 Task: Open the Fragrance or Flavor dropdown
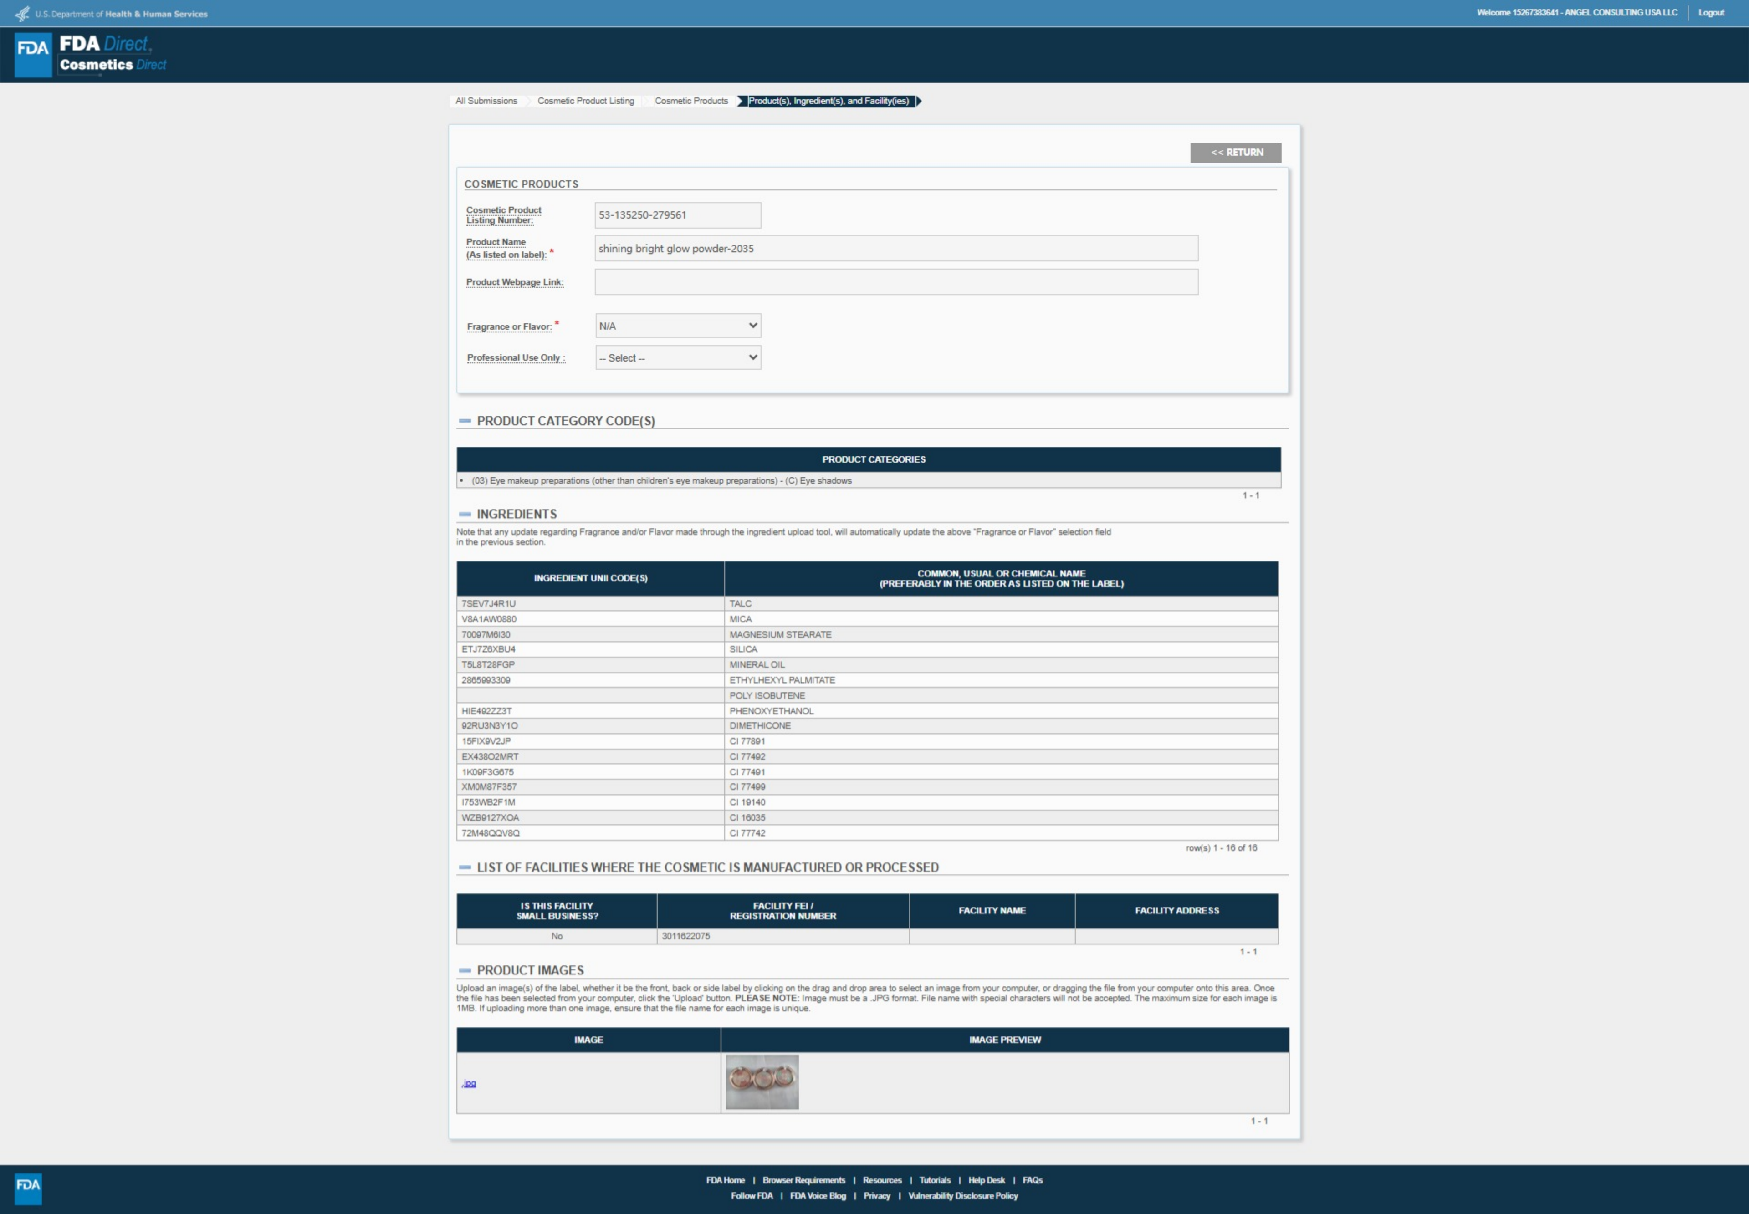point(678,326)
